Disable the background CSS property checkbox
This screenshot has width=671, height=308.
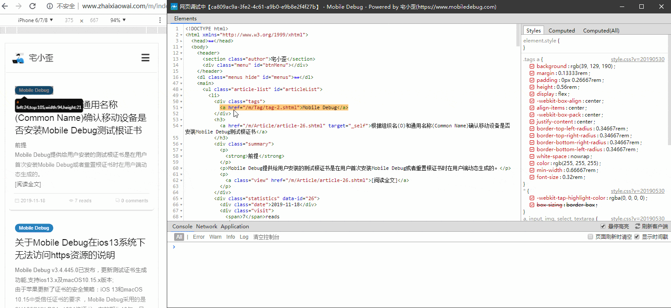click(x=532, y=66)
